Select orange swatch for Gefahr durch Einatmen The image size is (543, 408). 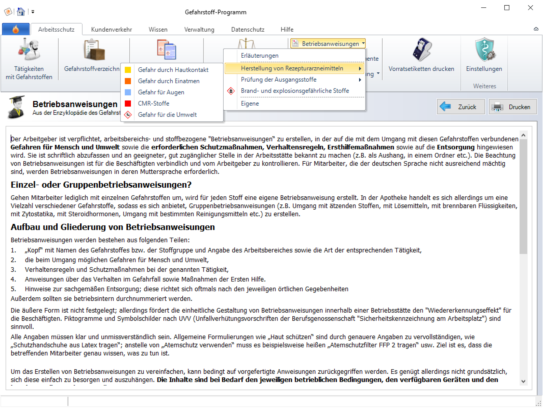pos(128,81)
